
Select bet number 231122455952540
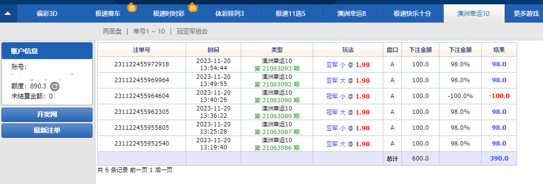click(142, 144)
